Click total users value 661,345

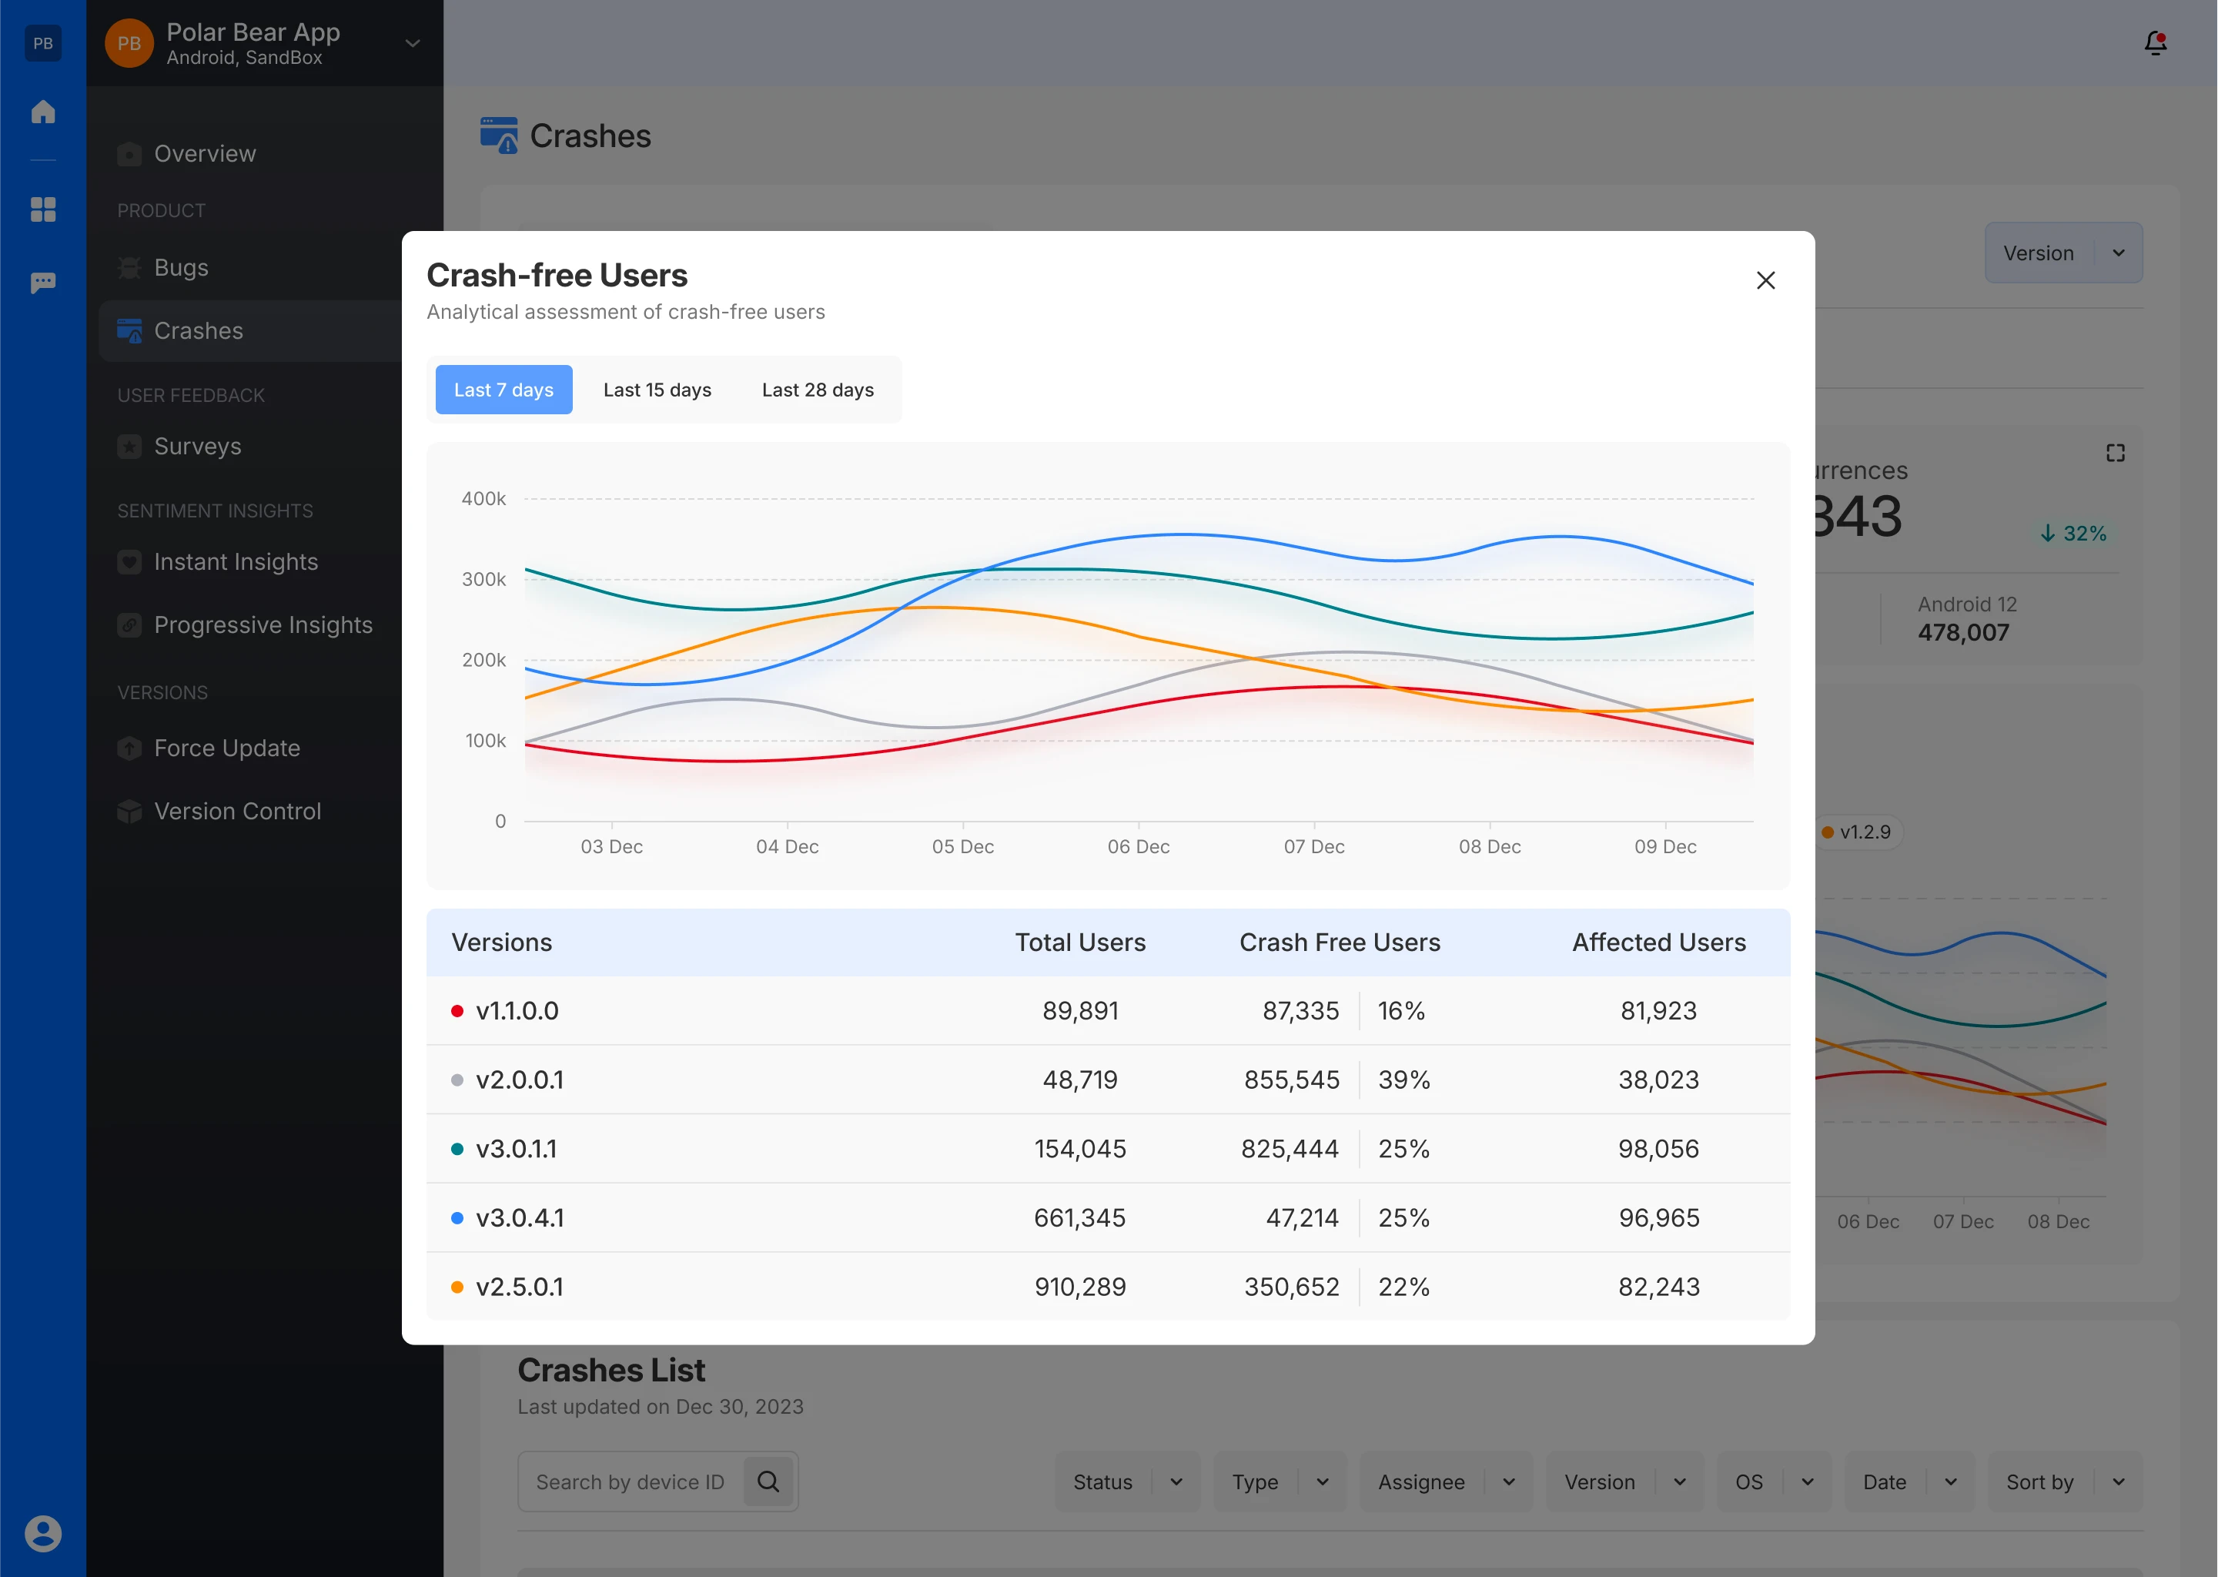pos(1080,1217)
